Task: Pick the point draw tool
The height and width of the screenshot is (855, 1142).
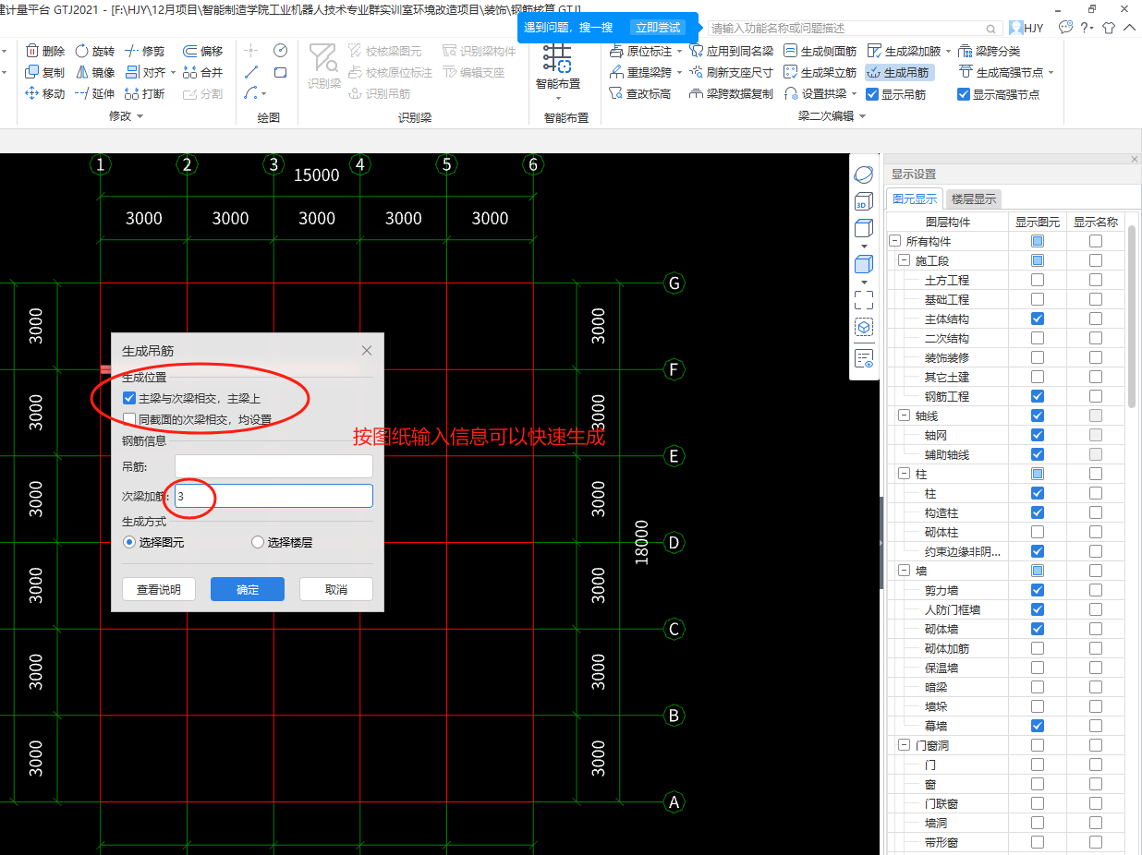Action: pos(251,50)
